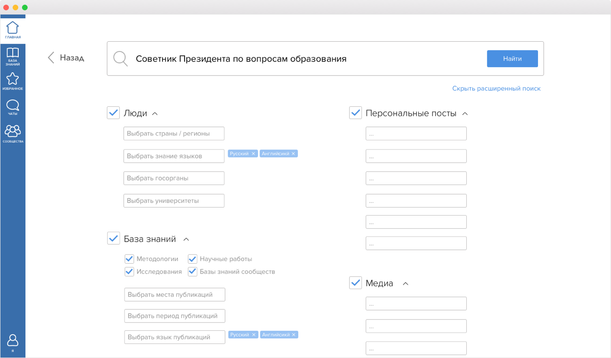Open the Избранное star icon
This screenshot has width=611, height=358.
pos(13,80)
